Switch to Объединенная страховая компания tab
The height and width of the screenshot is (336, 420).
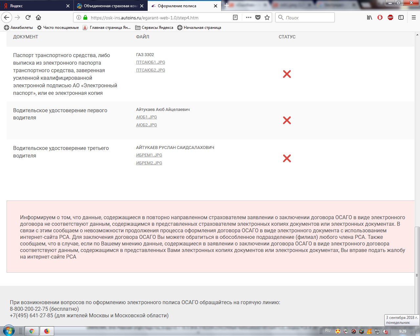(110, 6)
